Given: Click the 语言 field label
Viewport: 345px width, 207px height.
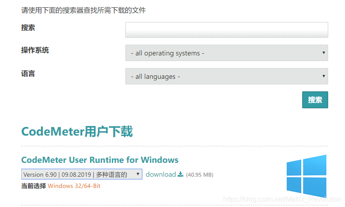Looking at the screenshot, I should tap(28, 74).
